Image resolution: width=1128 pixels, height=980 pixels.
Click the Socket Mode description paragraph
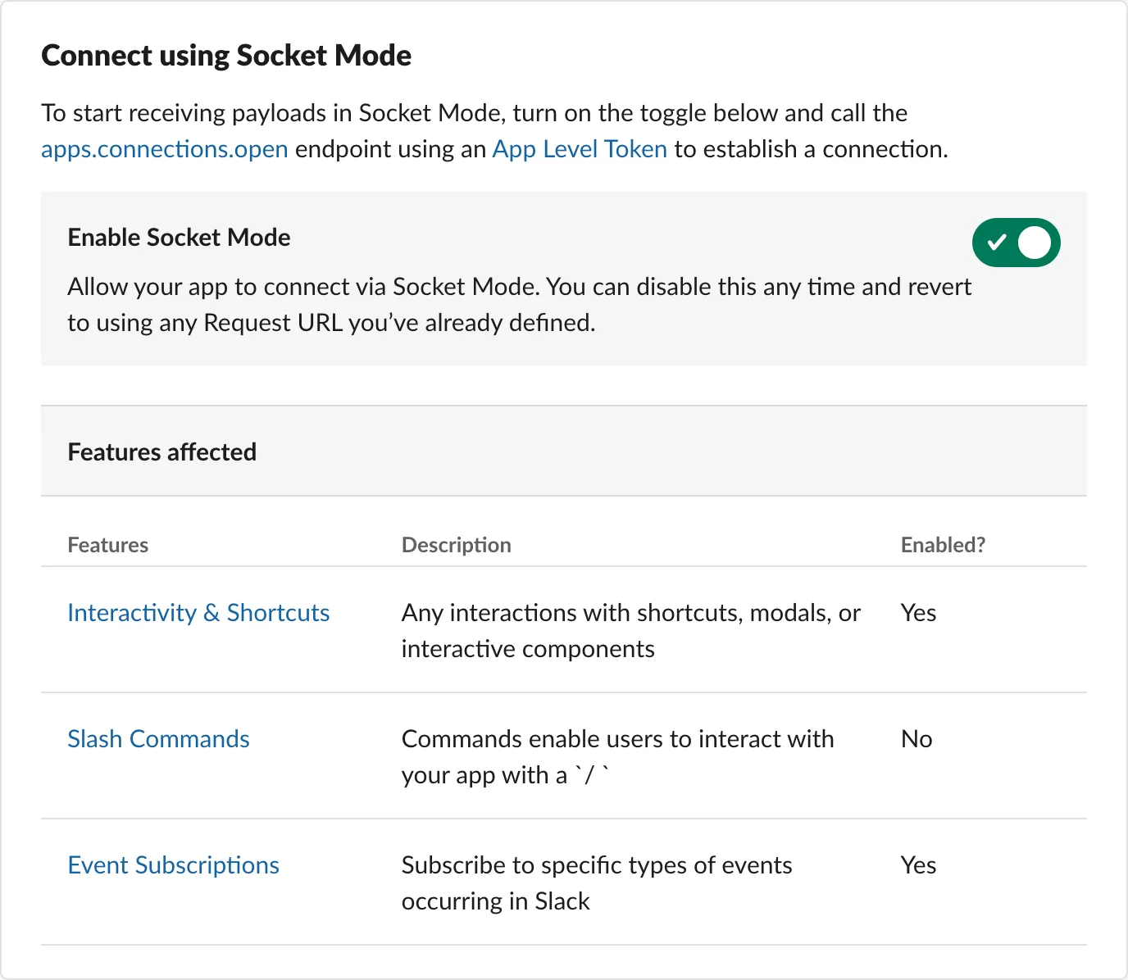coord(518,304)
